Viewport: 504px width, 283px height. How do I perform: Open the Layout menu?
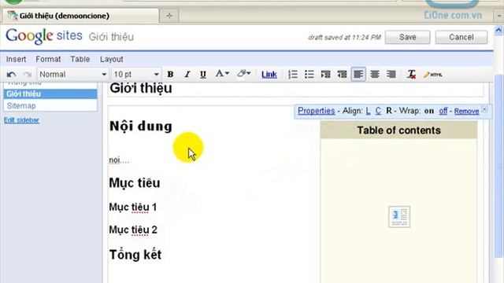(112, 60)
